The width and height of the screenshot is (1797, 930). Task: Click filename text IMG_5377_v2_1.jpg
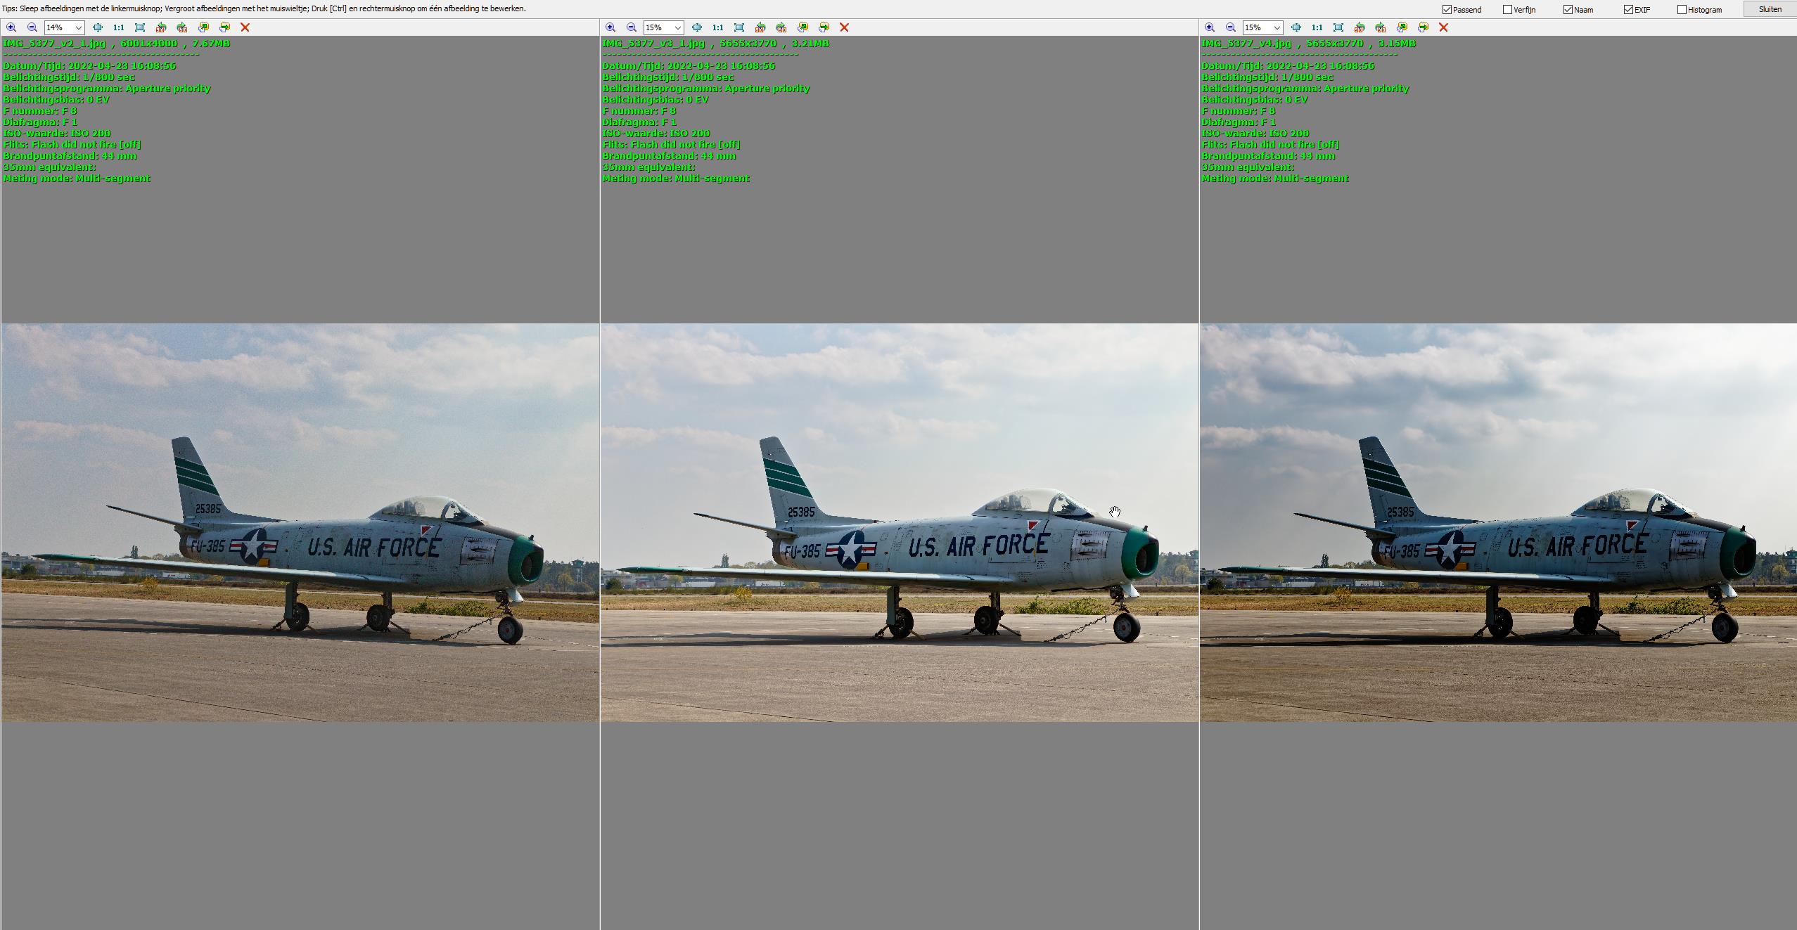54,43
